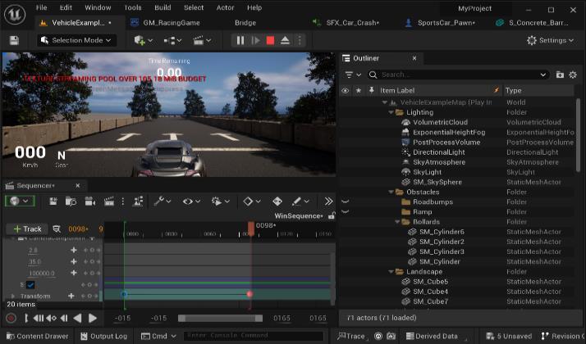Open the edit options pencil dropdown
The image size is (586, 344).
[300, 201]
